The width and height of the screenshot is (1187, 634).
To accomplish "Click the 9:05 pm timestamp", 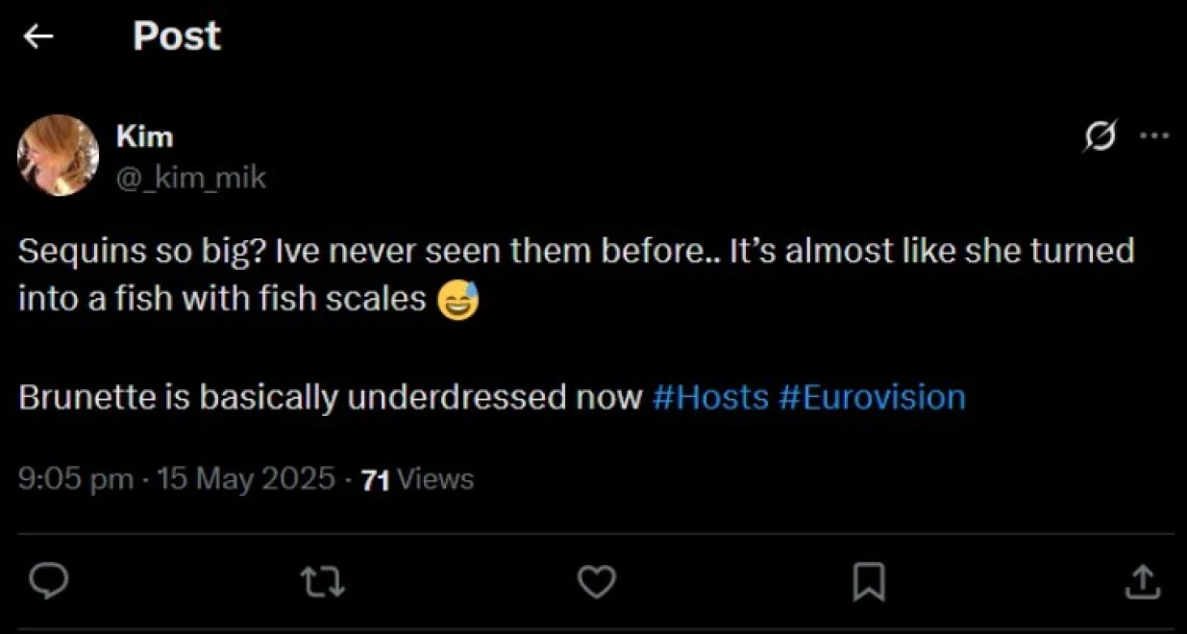I will point(75,478).
